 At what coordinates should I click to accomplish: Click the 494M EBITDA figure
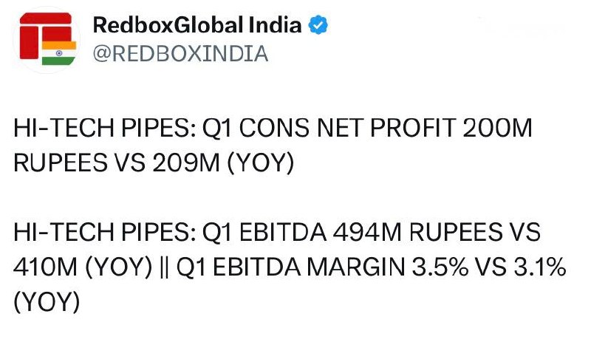[367, 232]
